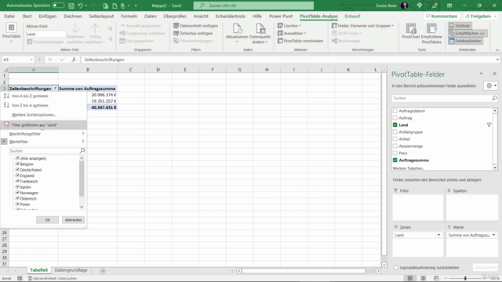Switch to the Entwurf ribbon tab
The image size is (502, 282).
(x=352, y=16)
